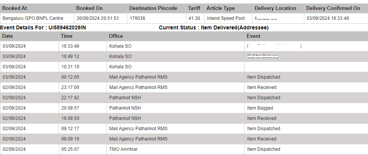Select booked on 30/08/2024 20:51:53 value
Image resolution: width=368 pixels, height=155 pixels.
[101, 18]
